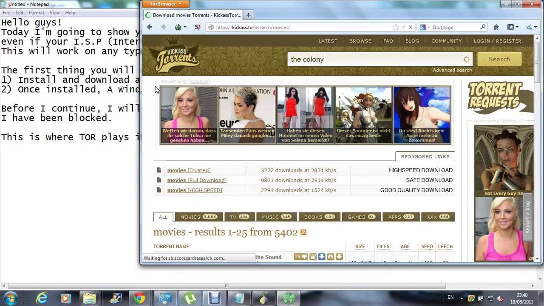Launch Internet Explorer from taskbar

click(42, 298)
